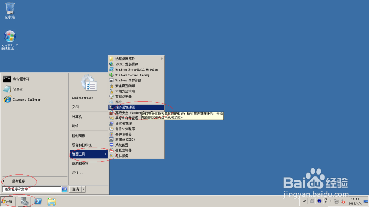This screenshot has width=369, height=207.
Task: Open 数据源(ODBC)
Action: pos(136,140)
